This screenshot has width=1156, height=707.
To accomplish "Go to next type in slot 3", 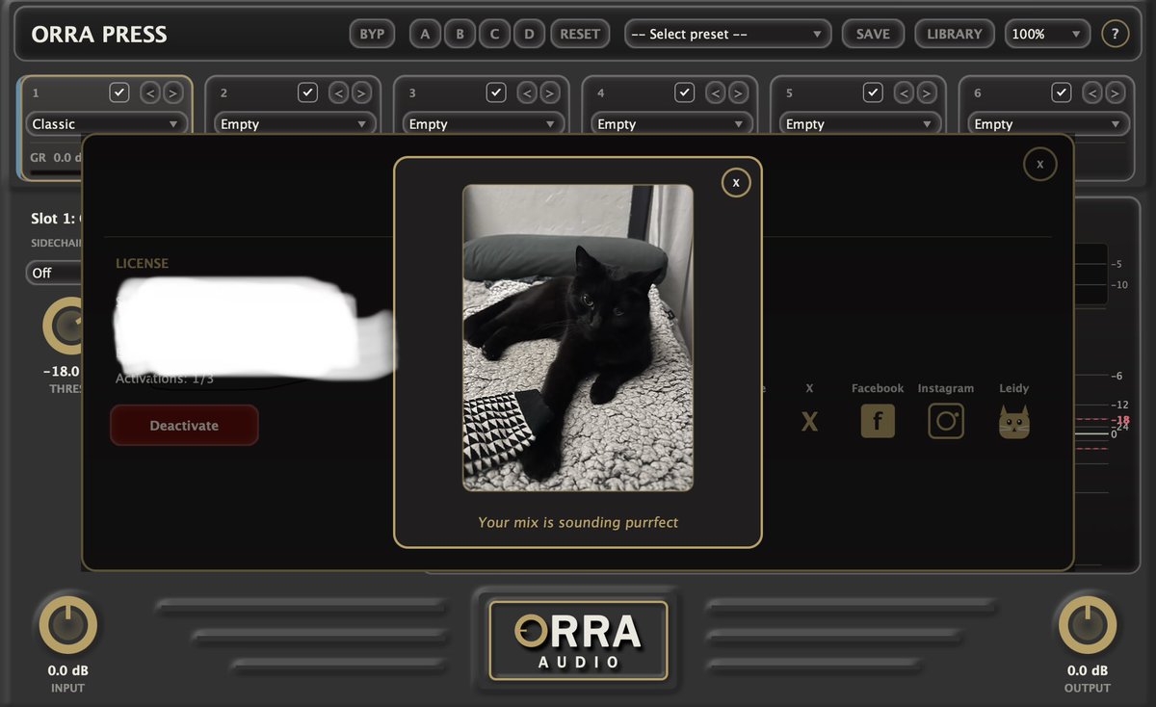I will coord(549,92).
